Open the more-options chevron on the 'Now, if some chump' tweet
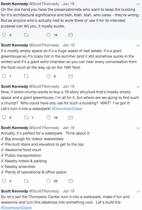This screenshot has width=142, height=210. click(x=138, y=87)
